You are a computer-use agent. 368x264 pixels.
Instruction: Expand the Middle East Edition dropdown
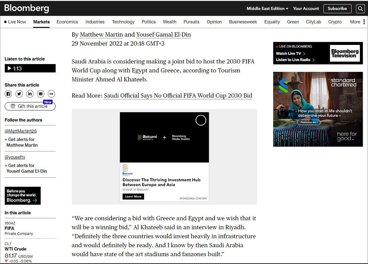(267, 9)
